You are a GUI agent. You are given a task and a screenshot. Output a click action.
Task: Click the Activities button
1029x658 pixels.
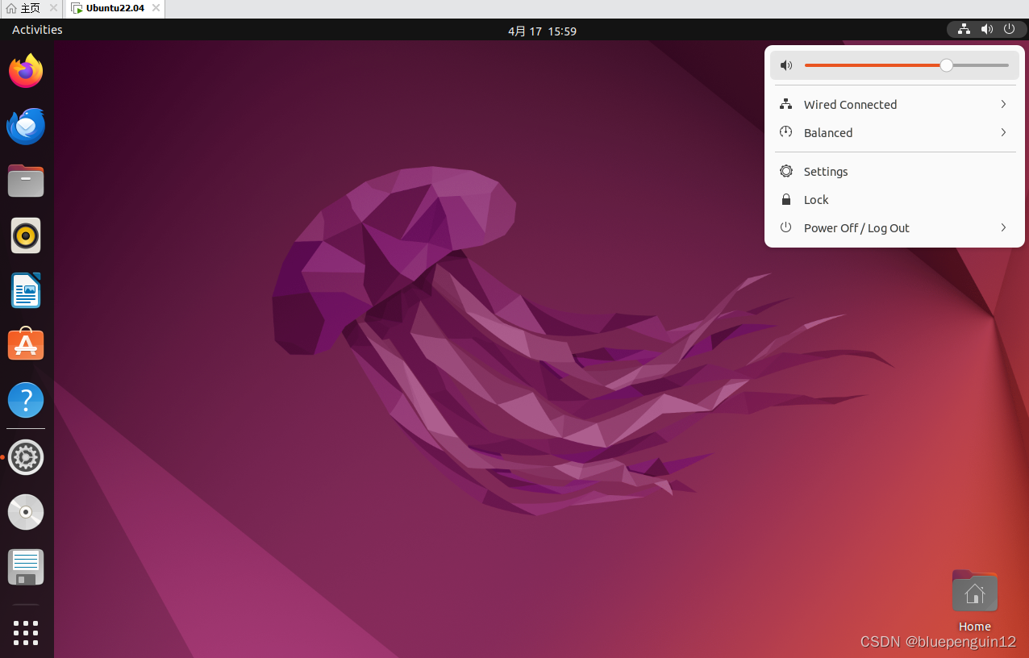point(37,30)
